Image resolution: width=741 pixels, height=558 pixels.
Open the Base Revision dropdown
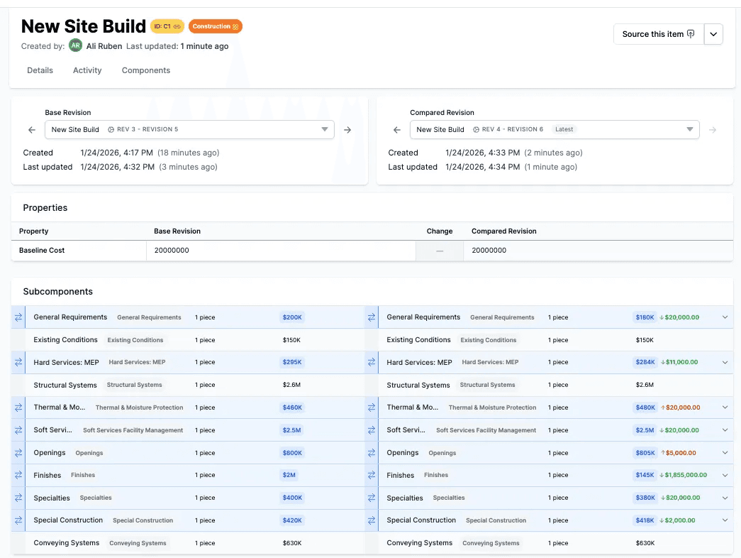(189, 130)
